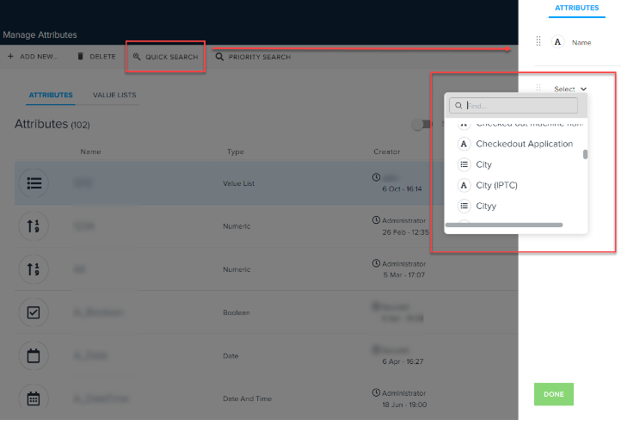Screen dimensions: 621x426
Task: Click the green Done button
Action: (x=554, y=394)
